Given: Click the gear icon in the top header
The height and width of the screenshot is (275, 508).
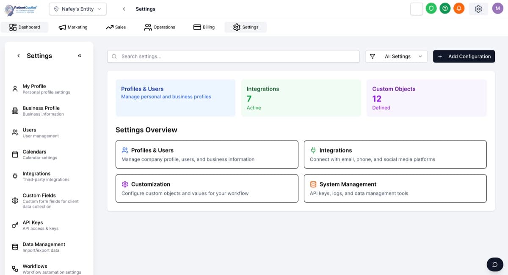Looking at the screenshot, I should (478, 9).
